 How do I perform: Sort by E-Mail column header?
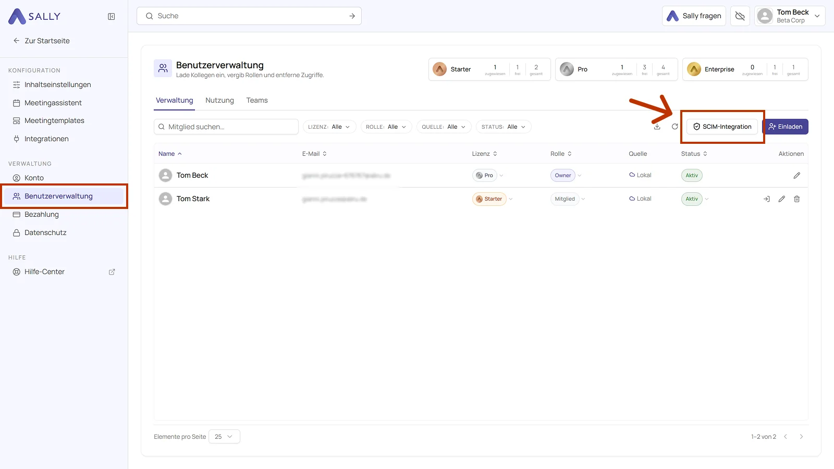(x=314, y=154)
